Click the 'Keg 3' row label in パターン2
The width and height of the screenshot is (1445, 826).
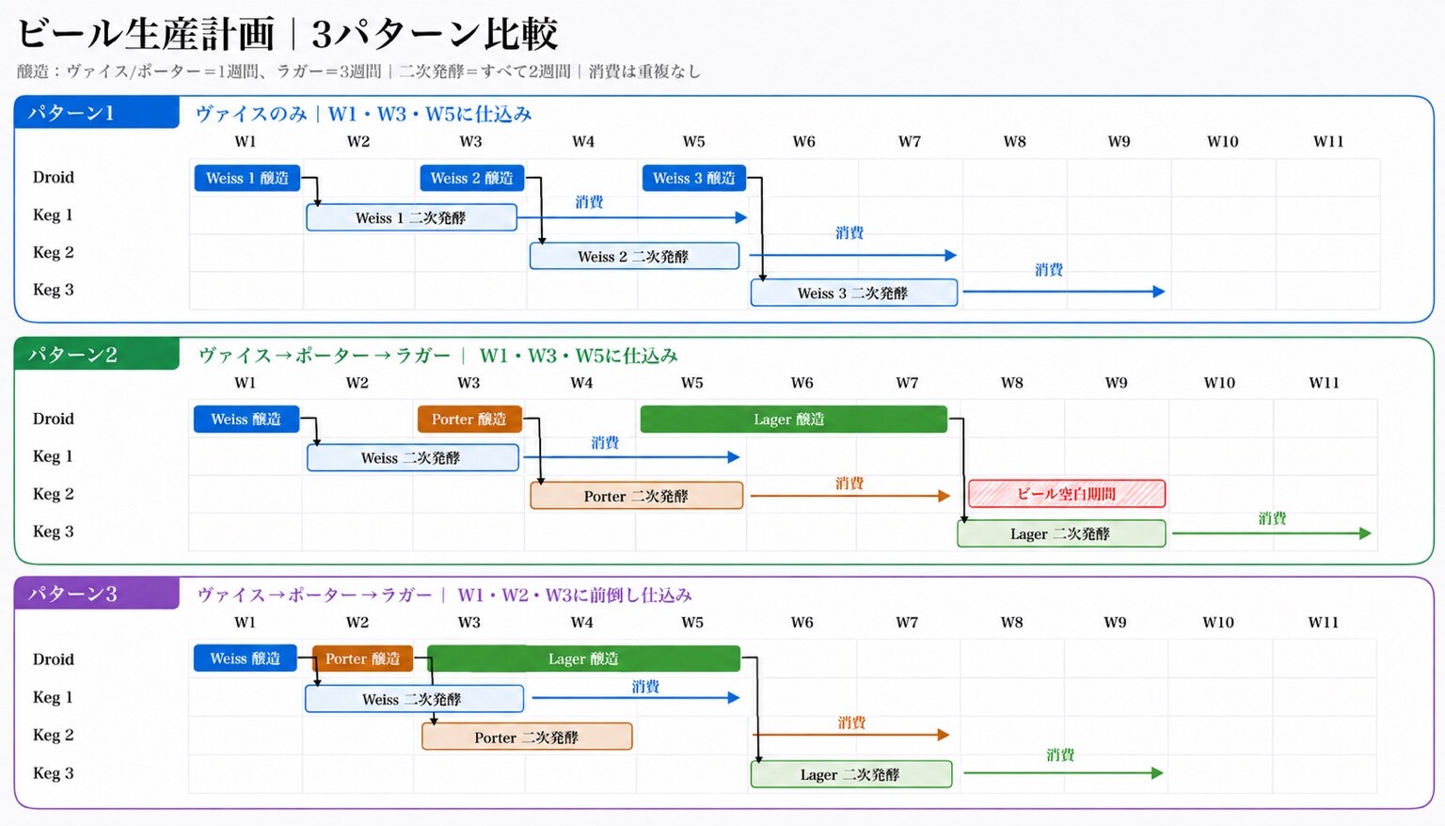point(54,532)
